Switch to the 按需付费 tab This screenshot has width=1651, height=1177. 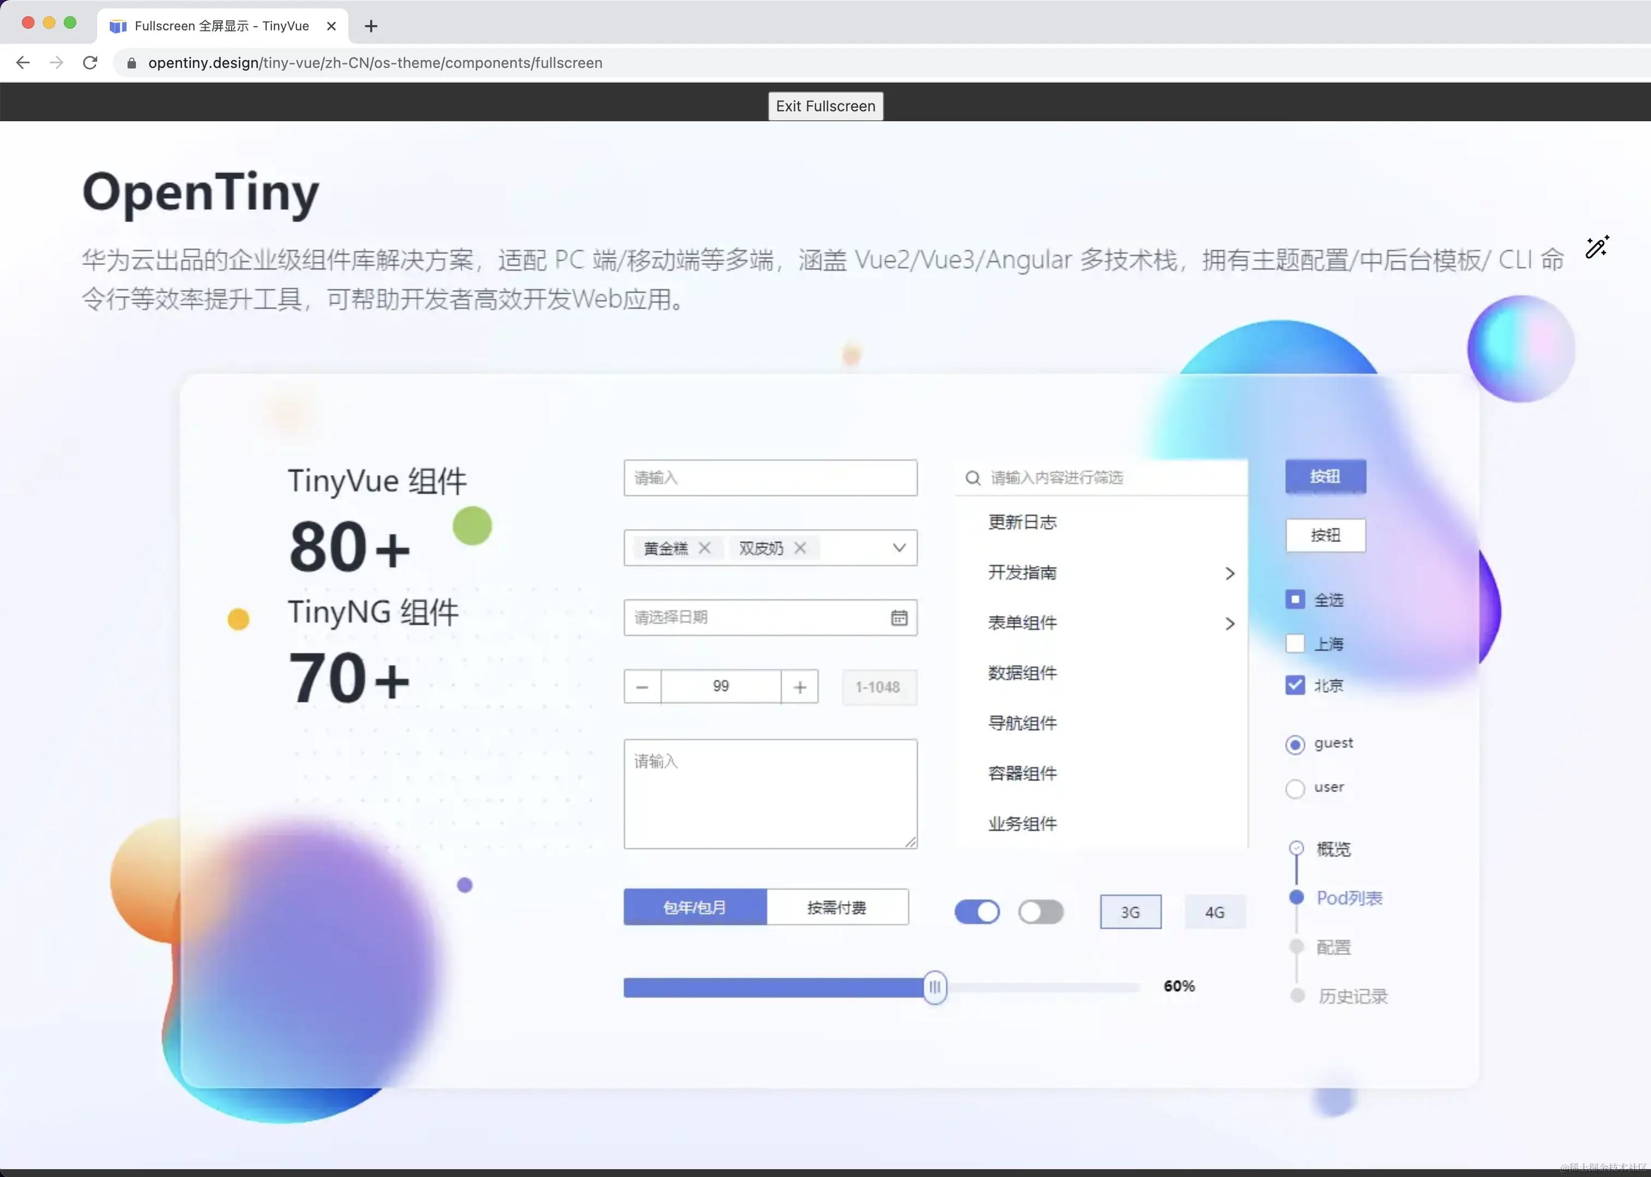click(836, 907)
